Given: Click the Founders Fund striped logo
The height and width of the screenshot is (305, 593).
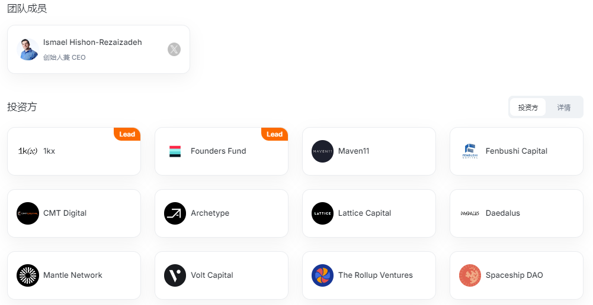Looking at the screenshot, I should tap(175, 151).
